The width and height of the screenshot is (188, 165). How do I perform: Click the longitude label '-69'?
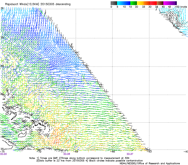(76, 152)
